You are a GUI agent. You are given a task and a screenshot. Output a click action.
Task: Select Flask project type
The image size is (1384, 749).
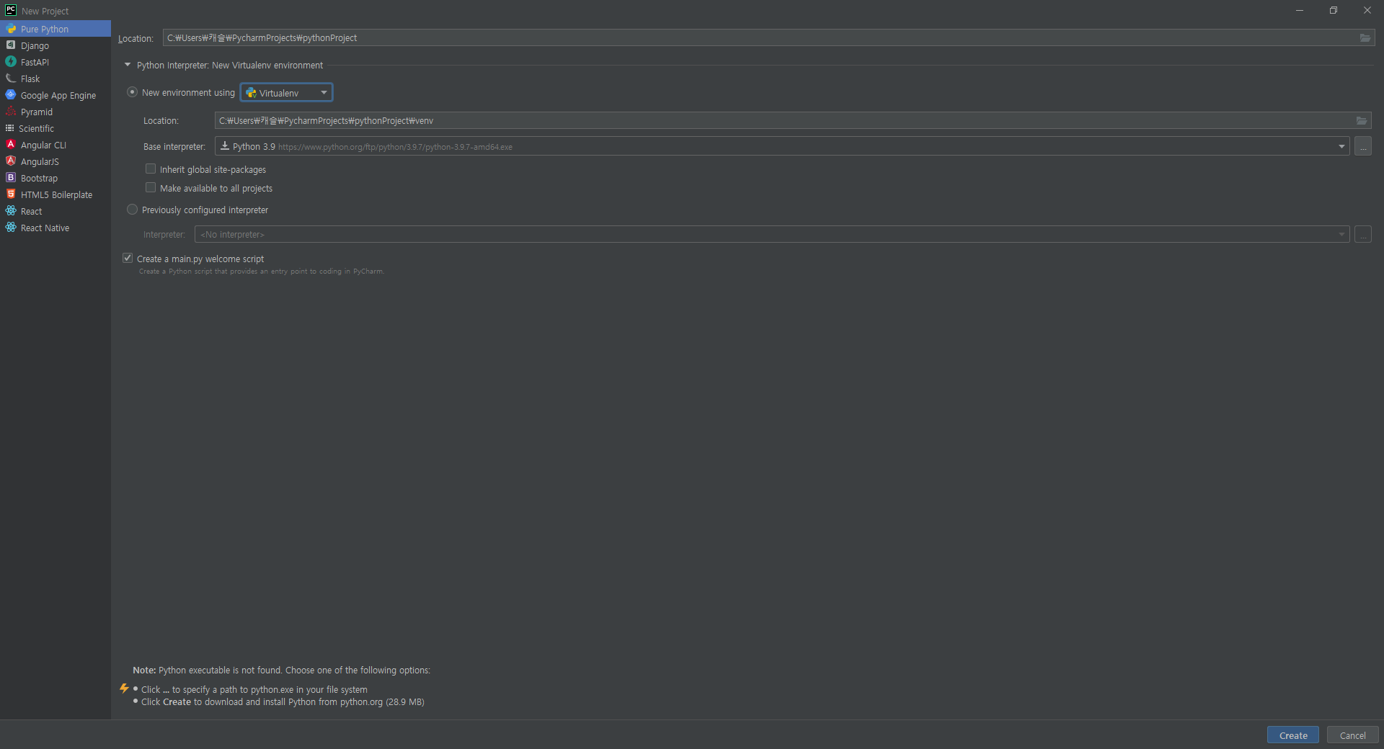click(56, 79)
